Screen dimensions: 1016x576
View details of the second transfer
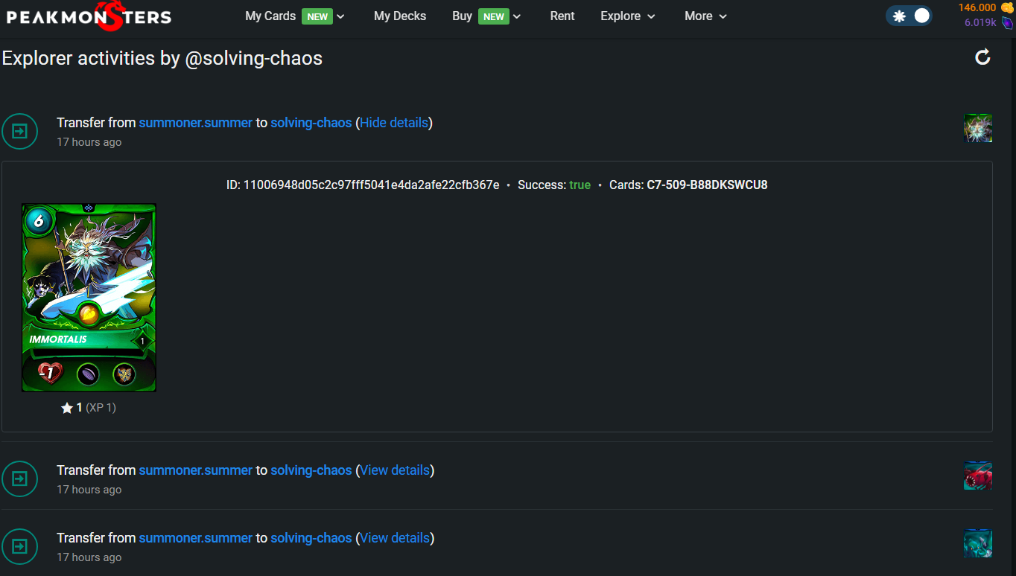[396, 470]
